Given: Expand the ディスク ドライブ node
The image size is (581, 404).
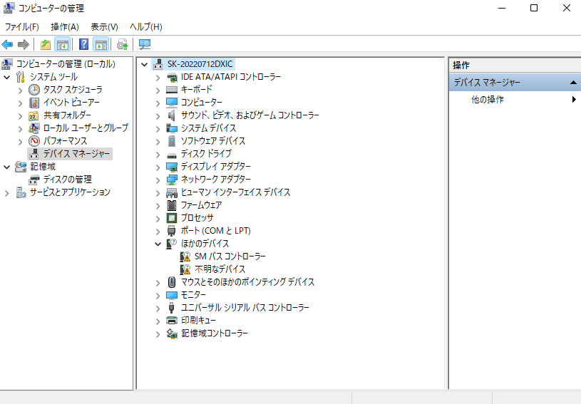Looking at the screenshot, I should 158,155.
